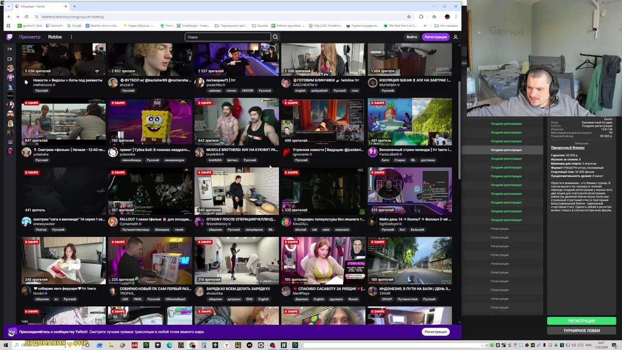Open the Yandex browser taskbar icon
The image size is (622, 350).
coord(226,345)
